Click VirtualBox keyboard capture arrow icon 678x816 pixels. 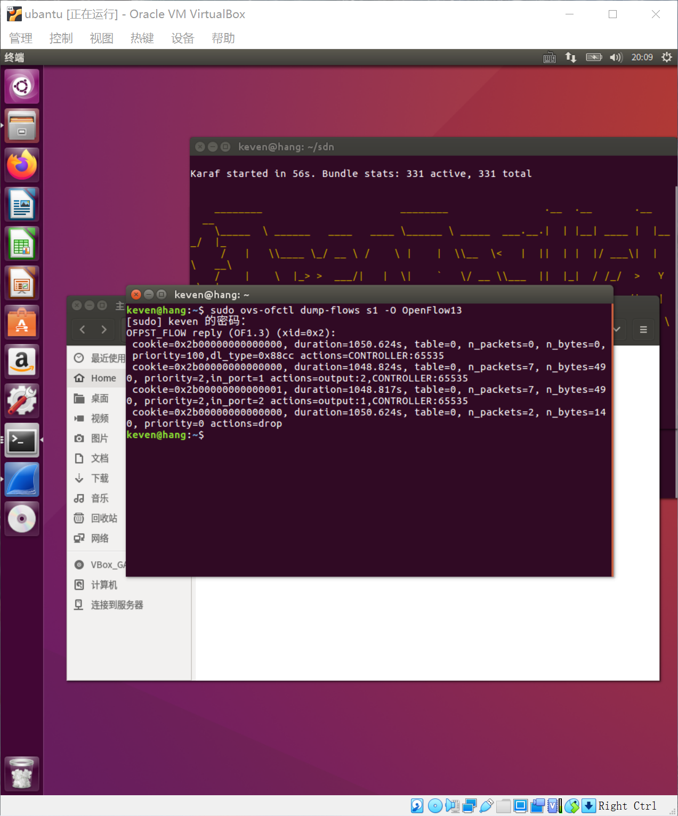coord(588,806)
